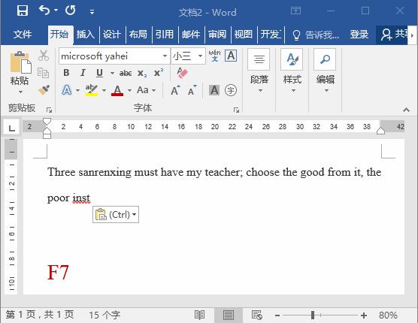This screenshot has width=418, height=323.
Task: Open text effects and typography
Action: coord(67,90)
